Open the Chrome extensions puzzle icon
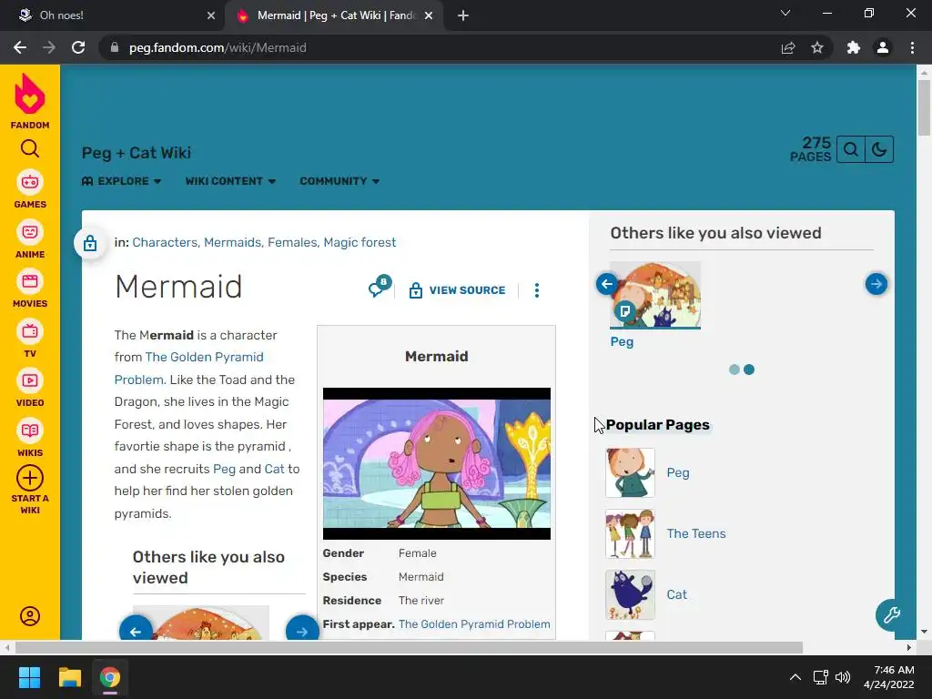The height and width of the screenshot is (699, 932). click(854, 47)
